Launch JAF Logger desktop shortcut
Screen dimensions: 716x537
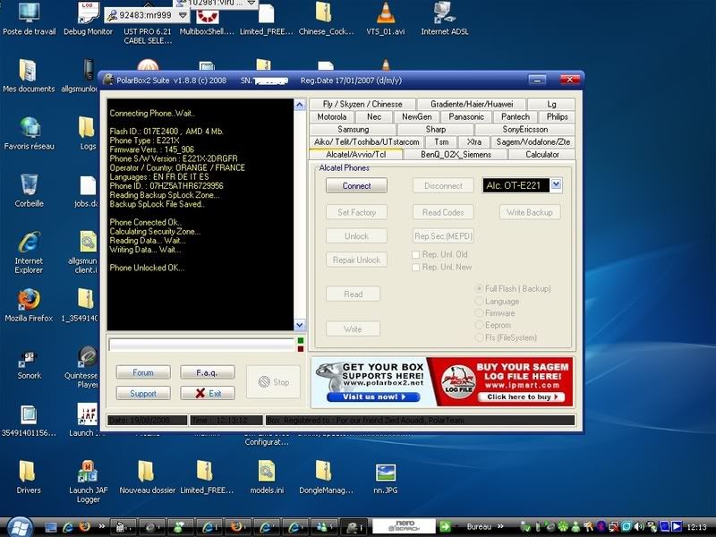tap(88, 482)
